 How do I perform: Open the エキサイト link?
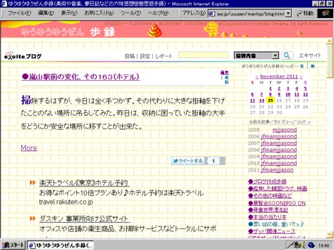pos(310,55)
